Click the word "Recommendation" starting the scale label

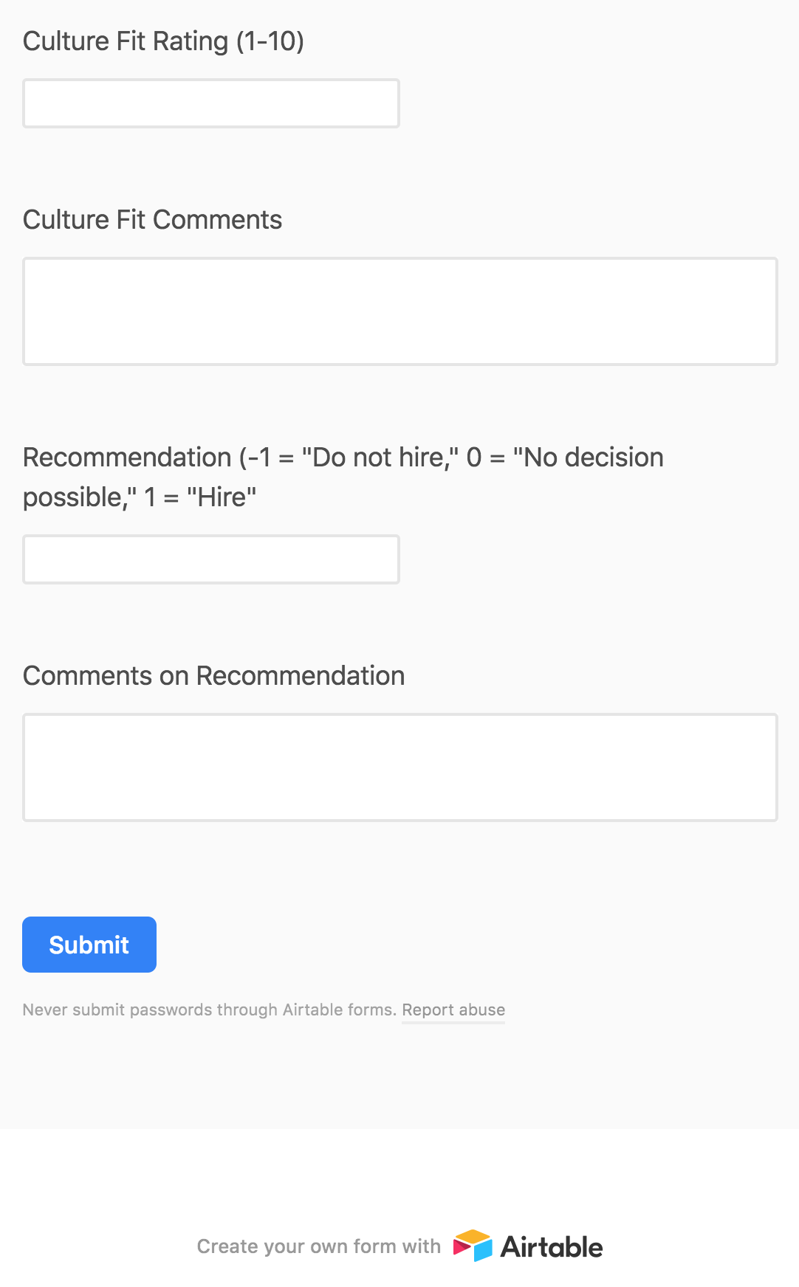click(x=127, y=458)
